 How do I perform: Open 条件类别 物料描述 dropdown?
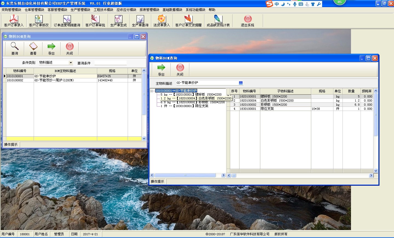71,62
